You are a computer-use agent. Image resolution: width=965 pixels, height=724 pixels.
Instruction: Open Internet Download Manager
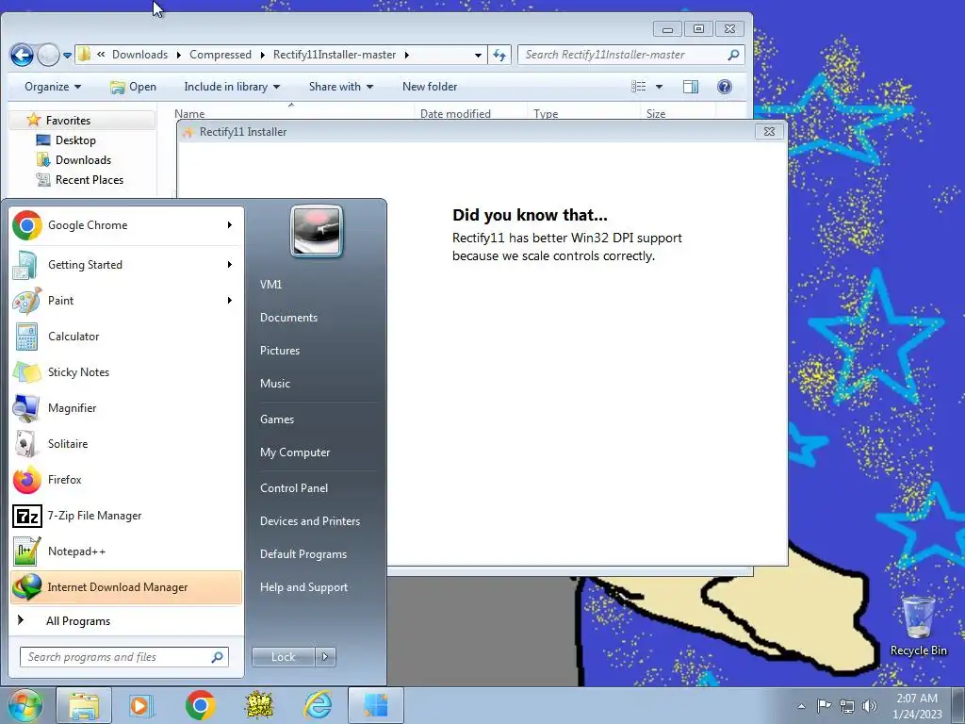point(126,586)
